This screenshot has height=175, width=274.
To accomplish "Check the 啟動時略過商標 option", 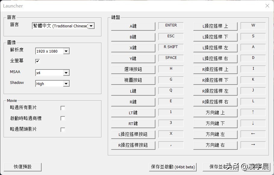I will pos(63,118).
